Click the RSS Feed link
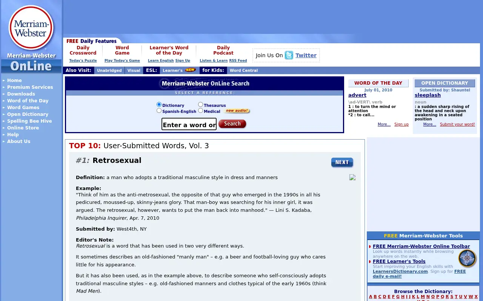 point(238,61)
